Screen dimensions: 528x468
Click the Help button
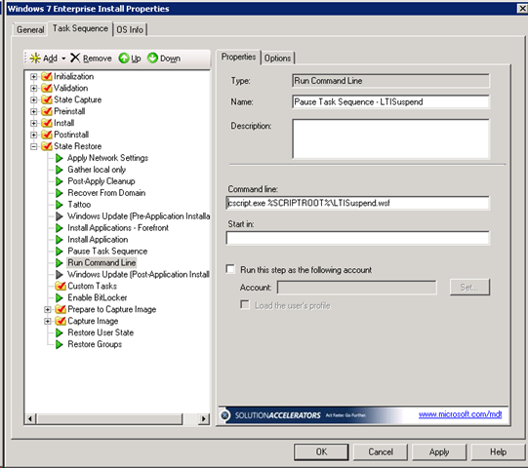[x=498, y=451]
